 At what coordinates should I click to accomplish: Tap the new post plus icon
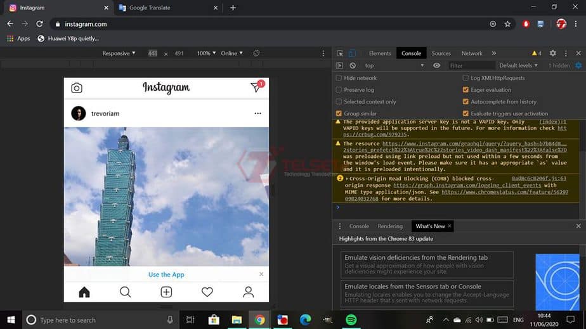click(166, 292)
